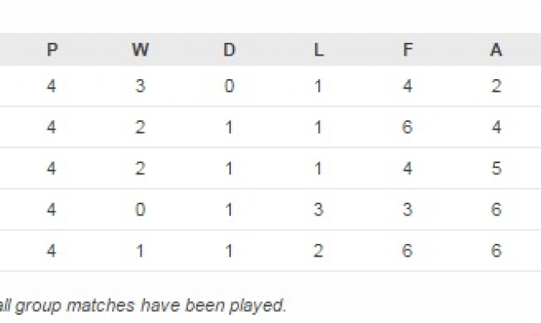Select the first row's W value 3
This screenshot has width=541, height=323.
coord(140,86)
